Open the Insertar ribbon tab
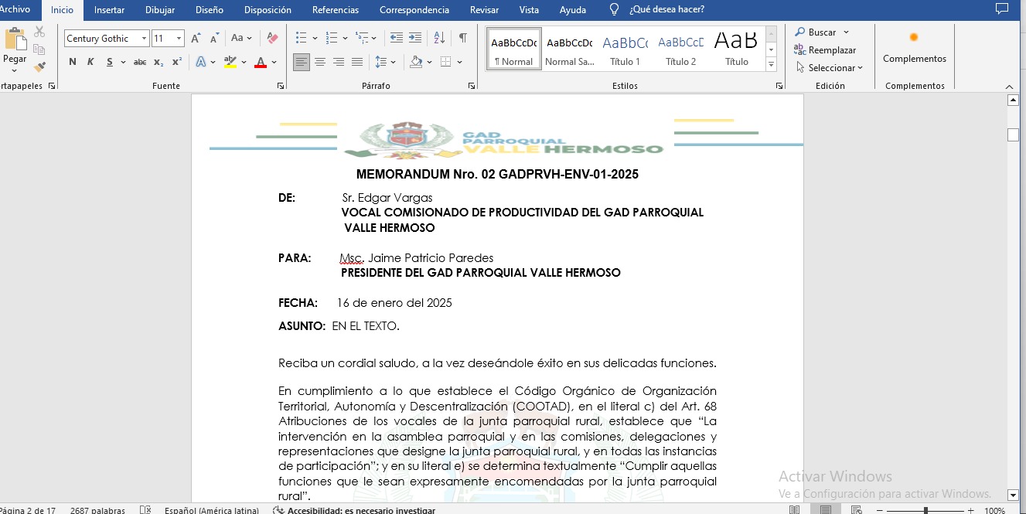 coord(109,10)
